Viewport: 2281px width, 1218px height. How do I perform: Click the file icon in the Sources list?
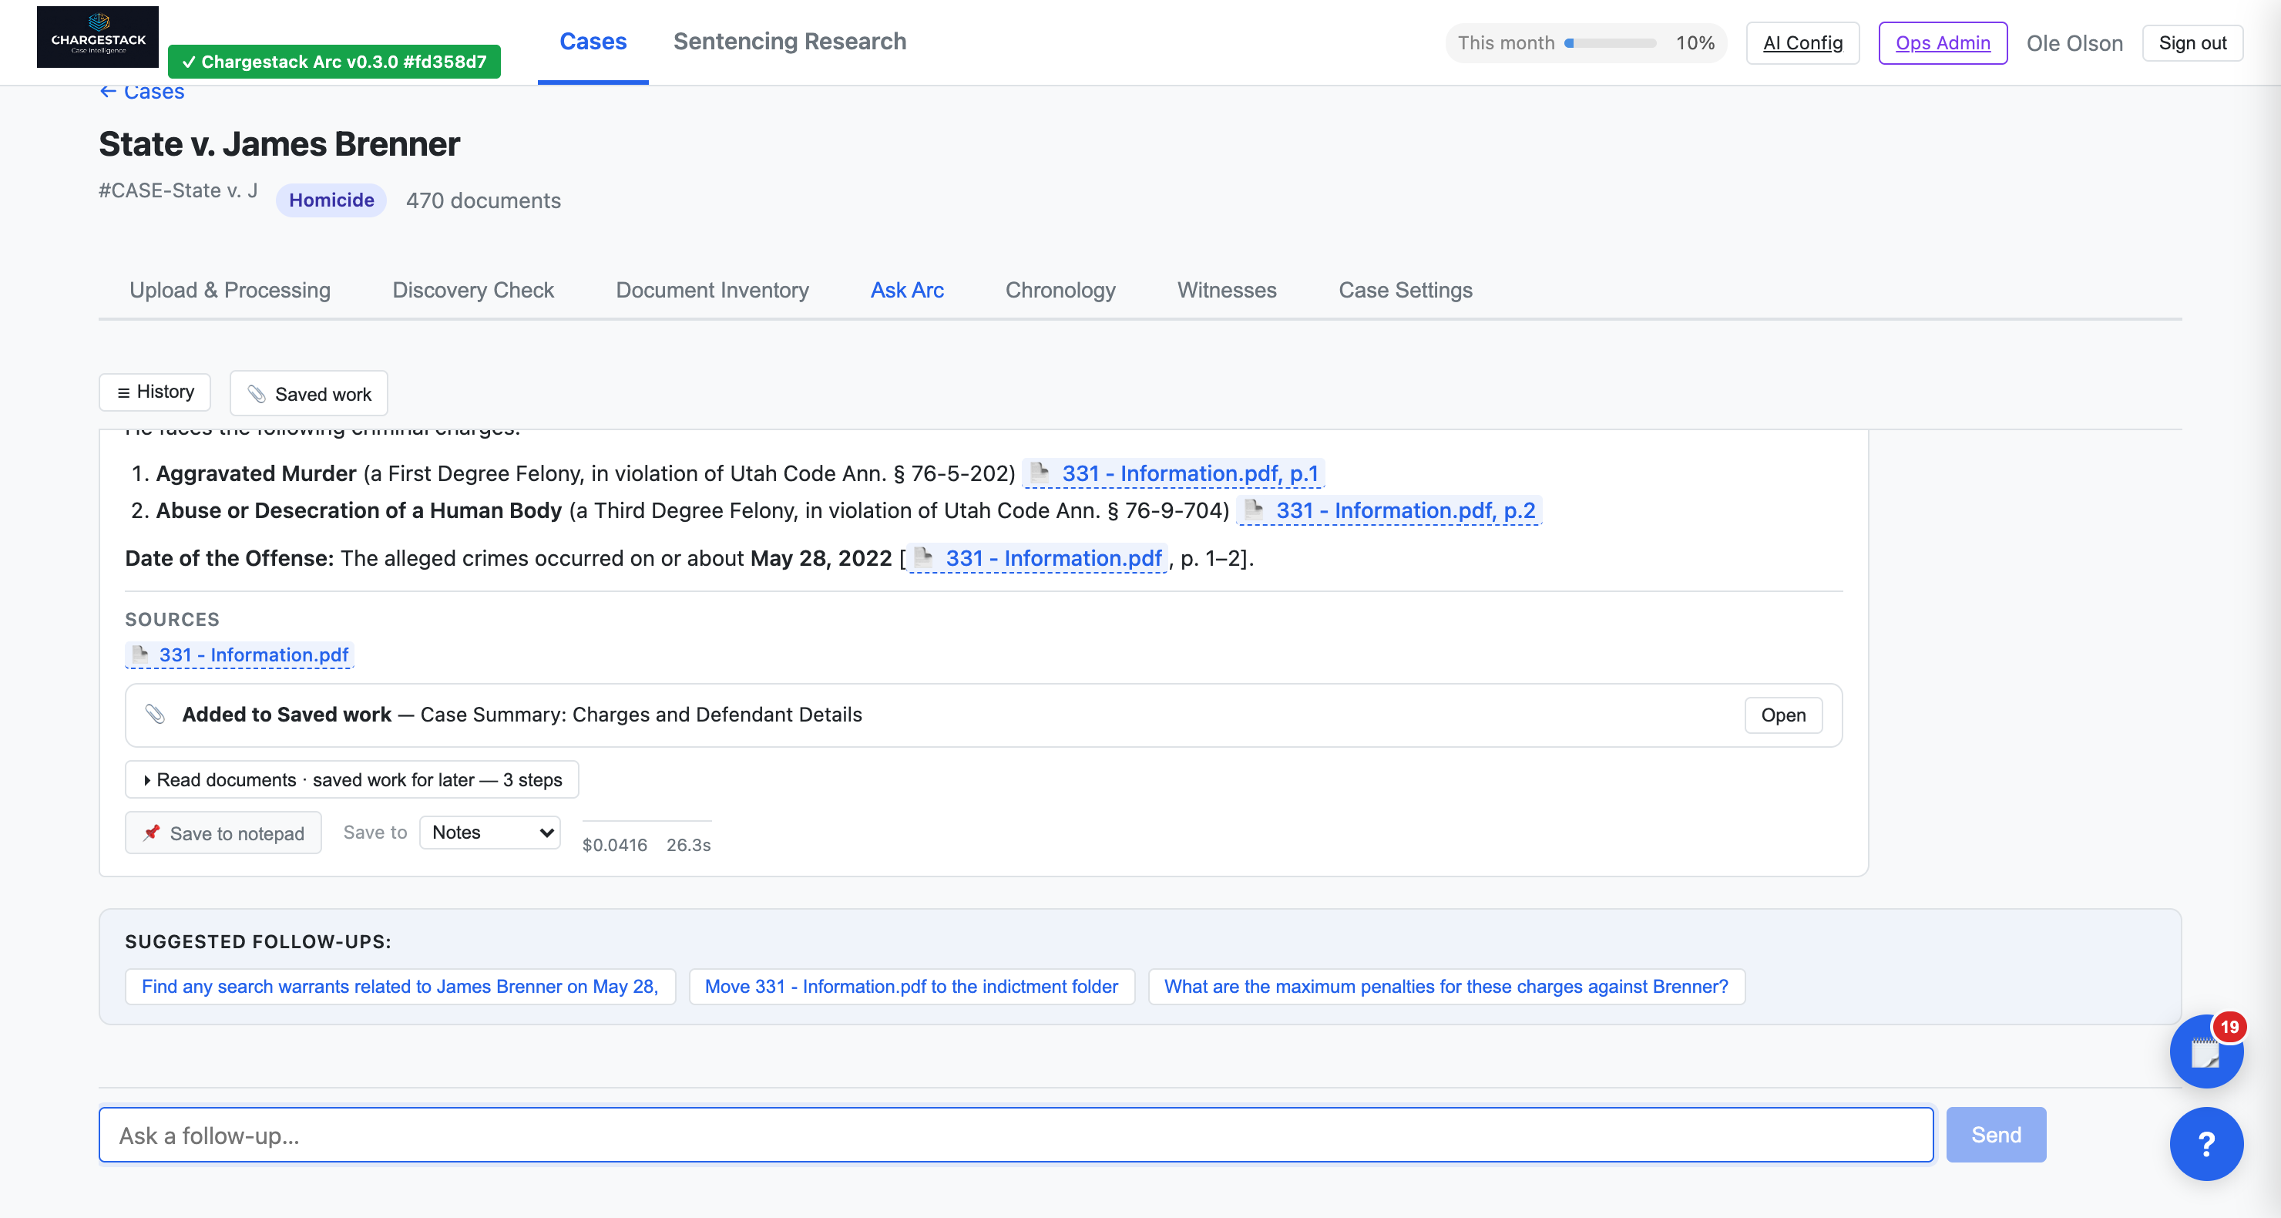[x=140, y=654]
